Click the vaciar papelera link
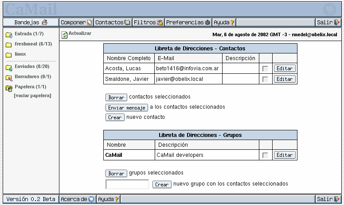 coord(32,96)
